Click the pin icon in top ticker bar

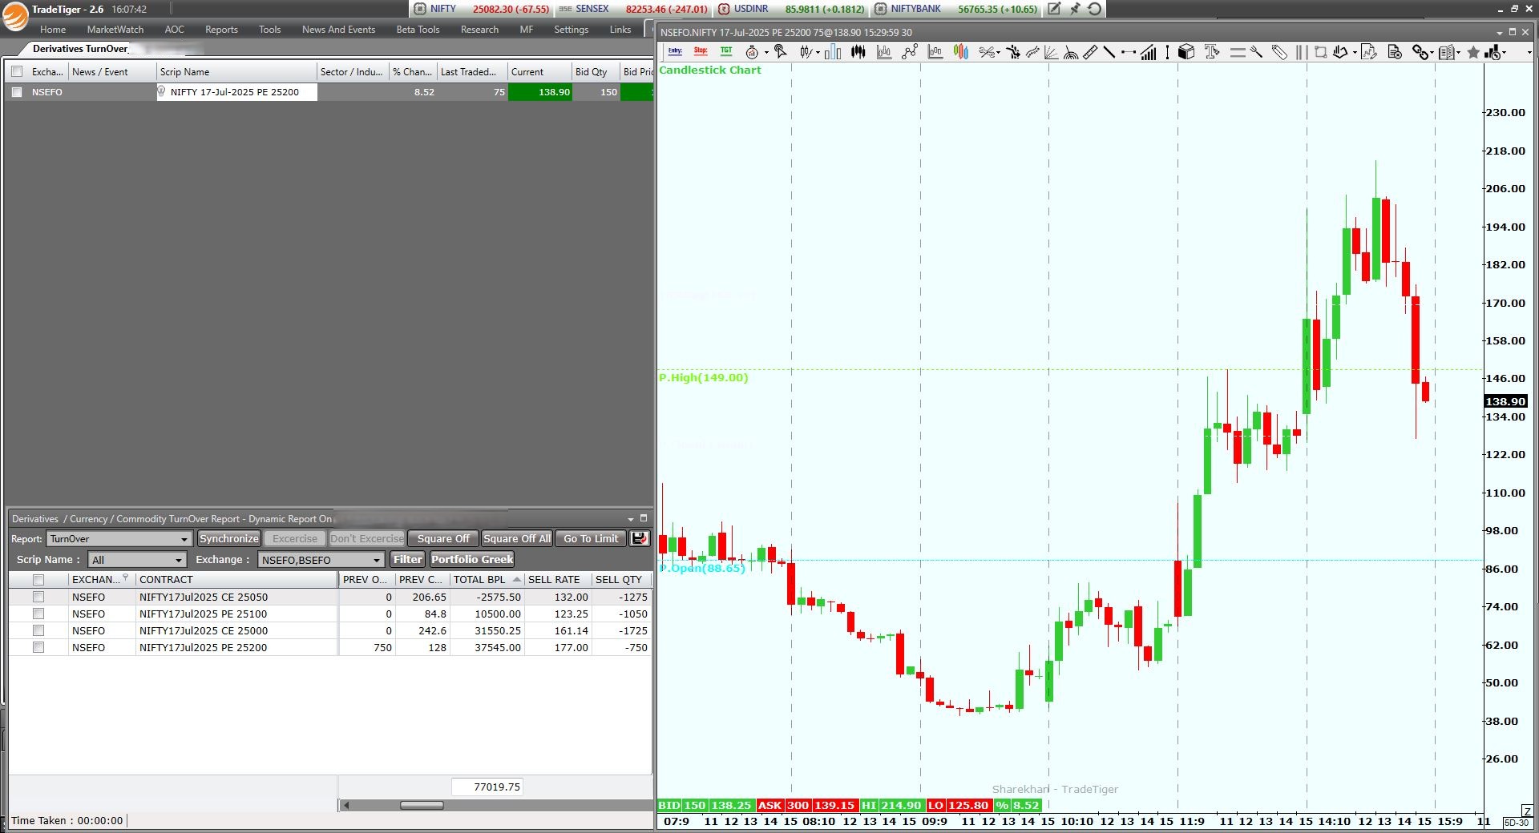click(x=1075, y=9)
